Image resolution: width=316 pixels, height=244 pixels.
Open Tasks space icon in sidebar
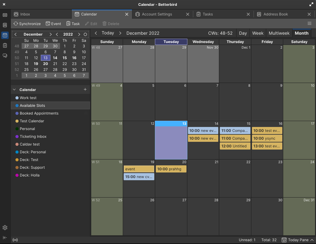tap(5, 46)
